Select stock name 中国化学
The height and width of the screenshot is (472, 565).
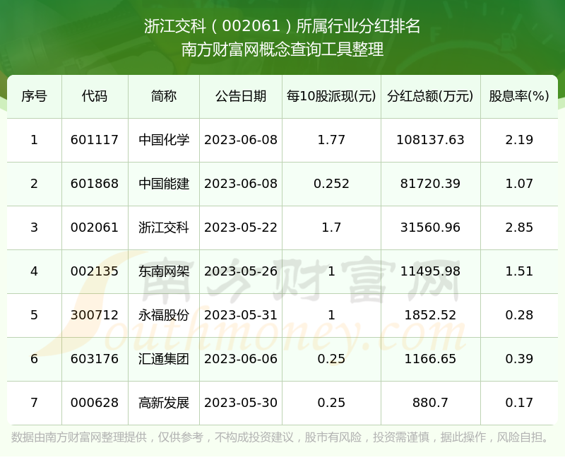point(164,140)
